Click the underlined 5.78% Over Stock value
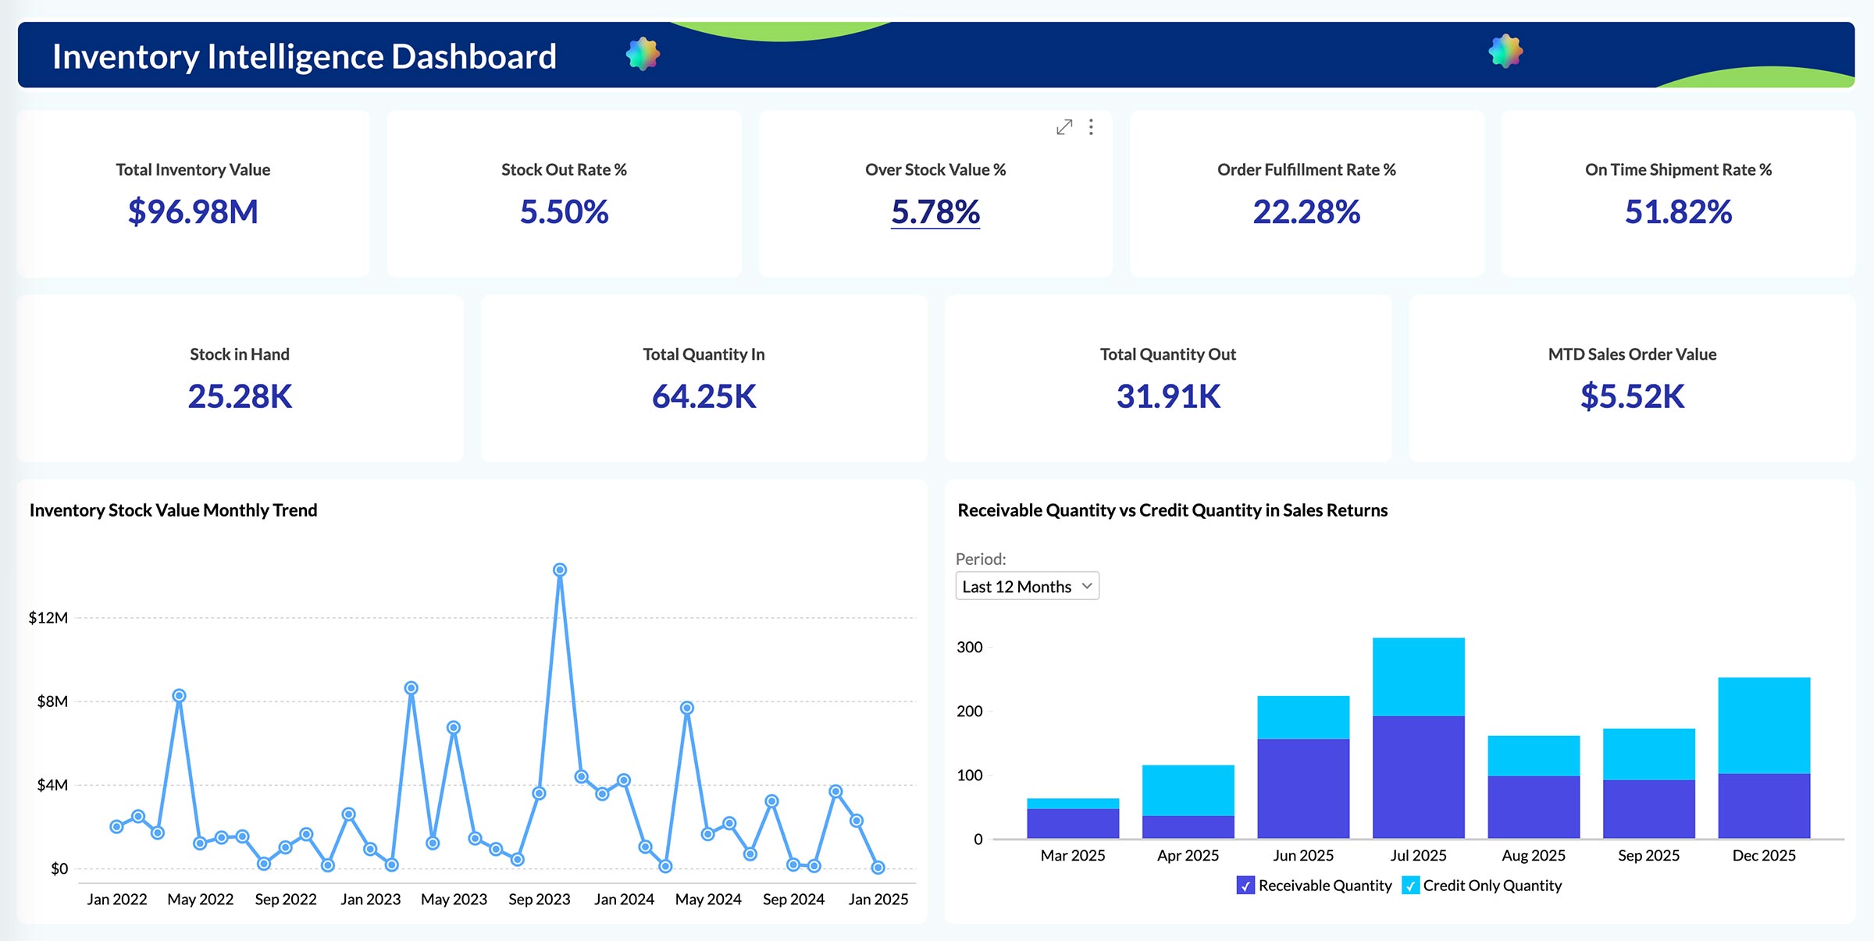Screen dimensions: 1874x941 (x=935, y=212)
